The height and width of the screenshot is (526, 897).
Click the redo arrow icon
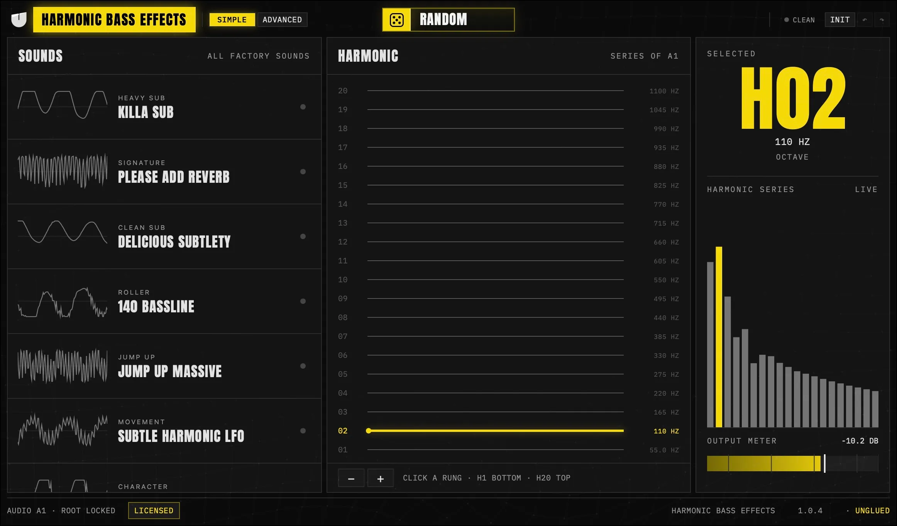[x=882, y=20]
